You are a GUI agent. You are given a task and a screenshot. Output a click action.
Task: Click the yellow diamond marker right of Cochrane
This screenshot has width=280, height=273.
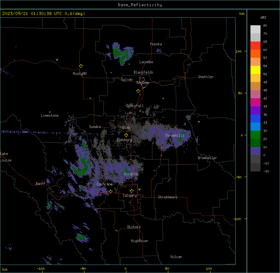(x=110, y=191)
